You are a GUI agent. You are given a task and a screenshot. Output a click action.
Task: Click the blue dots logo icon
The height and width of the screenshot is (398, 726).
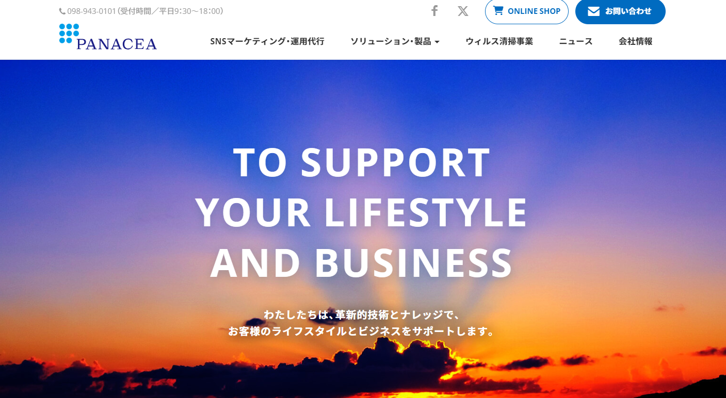click(x=69, y=34)
